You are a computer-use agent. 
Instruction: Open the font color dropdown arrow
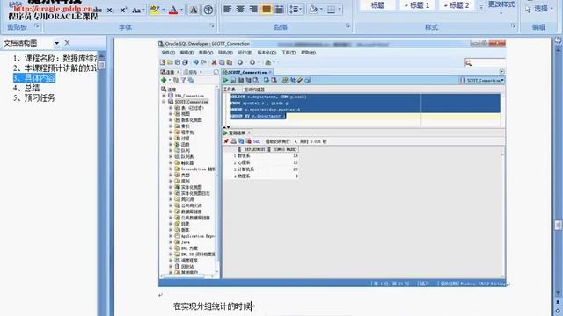click(181, 10)
